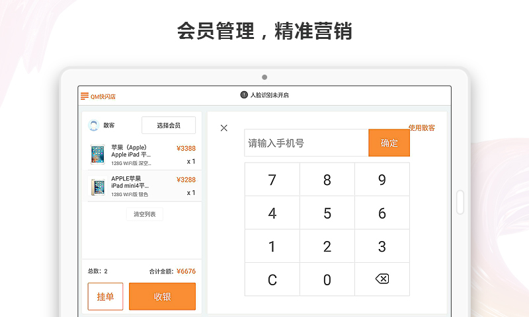Tap the phone number input field
The image size is (529, 317).
[x=306, y=143]
